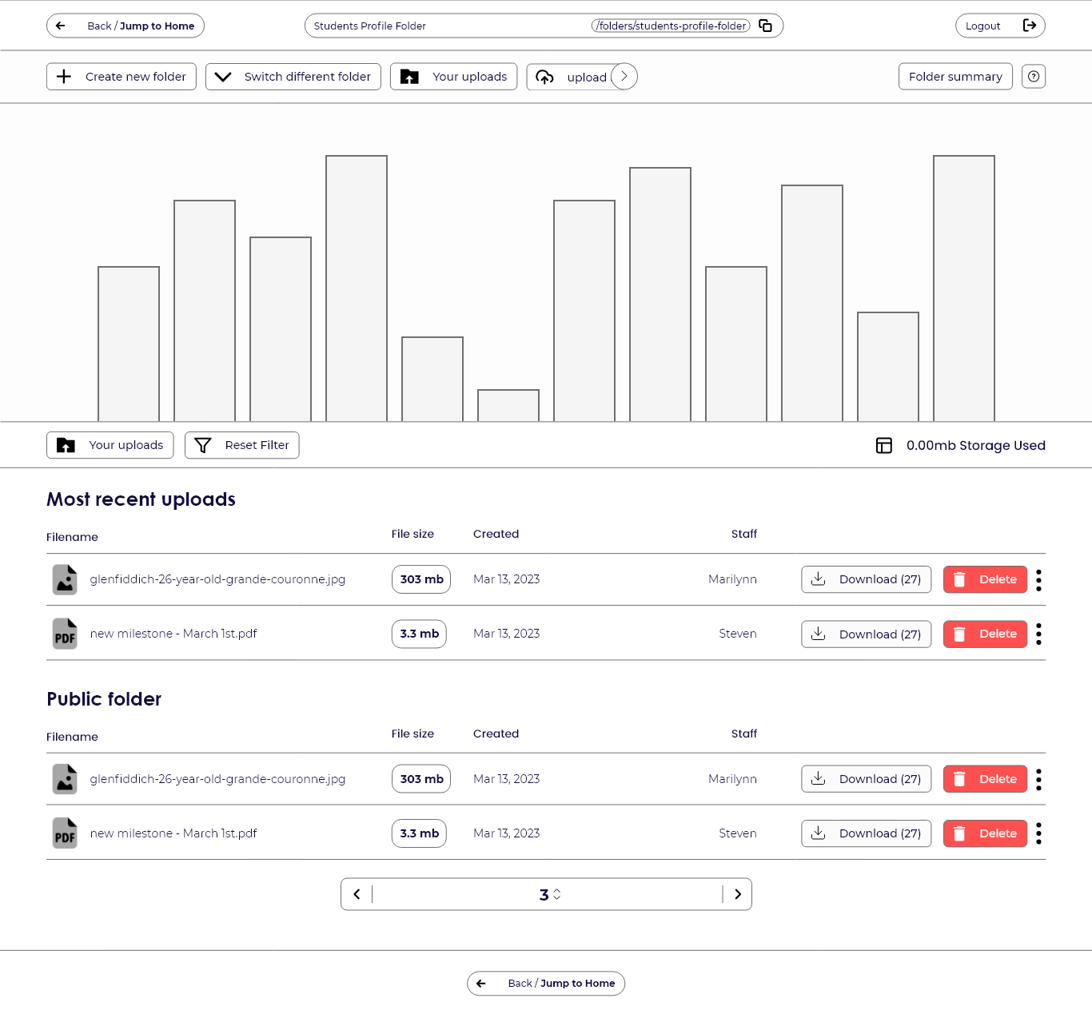Viewport: 1092px width, 1014px height.
Task: Go to the next page arrow
Action: click(737, 895)
